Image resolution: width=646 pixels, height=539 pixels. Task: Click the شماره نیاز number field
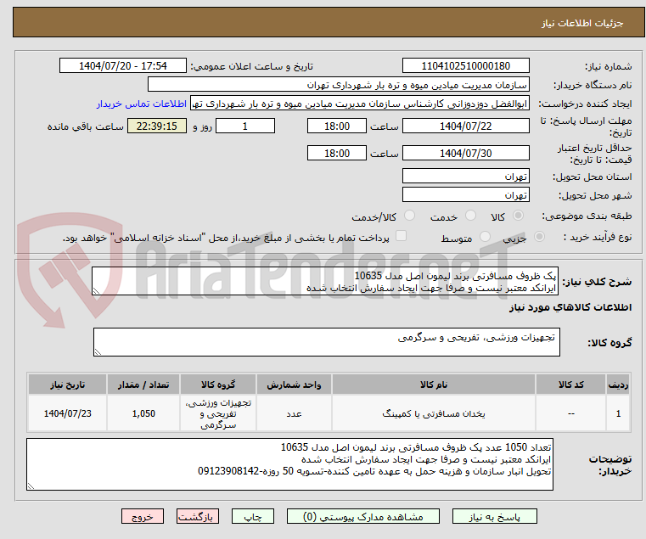click(465, 66)
